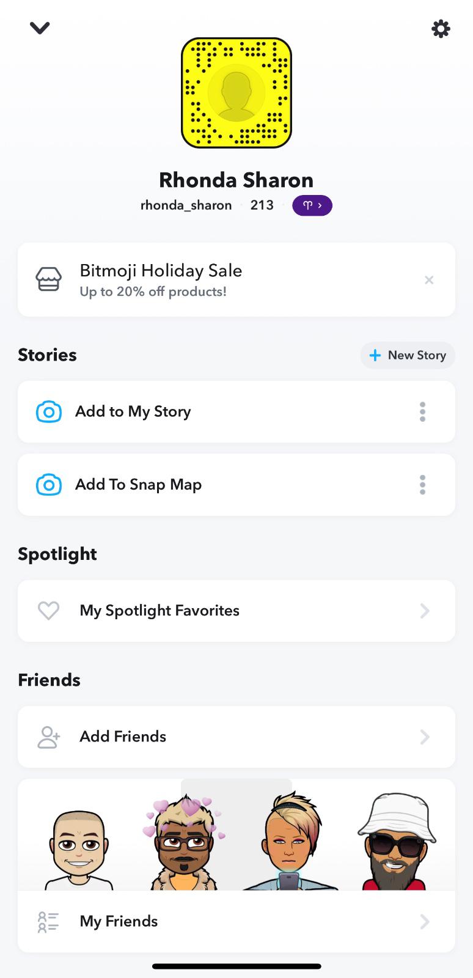Expand My Spotlight Favorites chevron
This screenshot has height=978, width=473.
click(x=425, y=611)
